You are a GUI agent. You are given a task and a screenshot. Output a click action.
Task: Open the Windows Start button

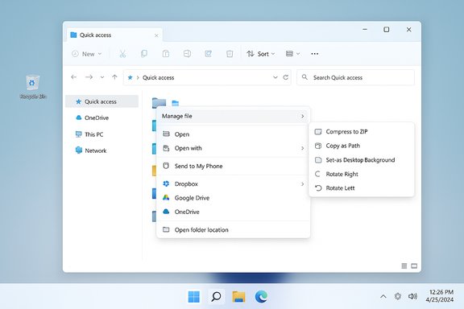click(x=194, y=297)
